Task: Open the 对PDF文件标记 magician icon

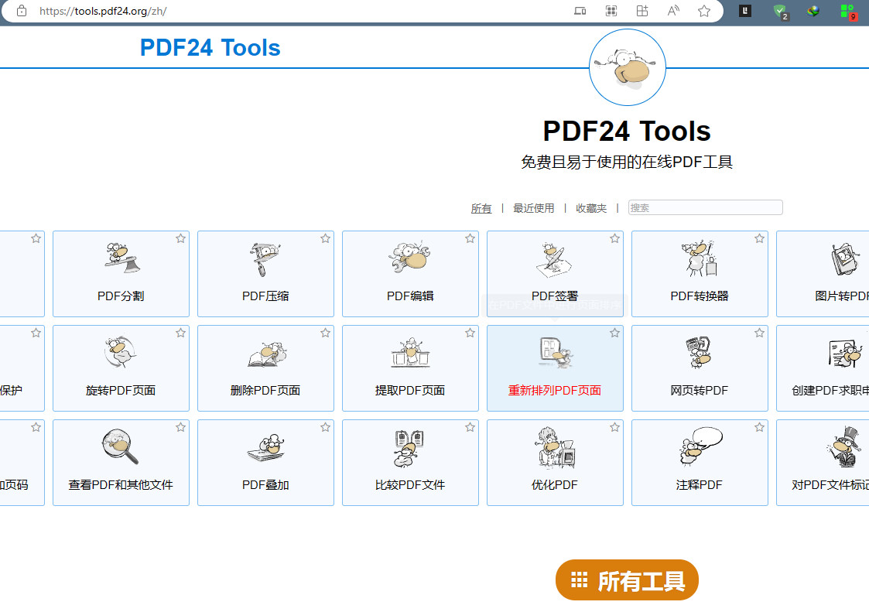Action: [x=844, y=446]
